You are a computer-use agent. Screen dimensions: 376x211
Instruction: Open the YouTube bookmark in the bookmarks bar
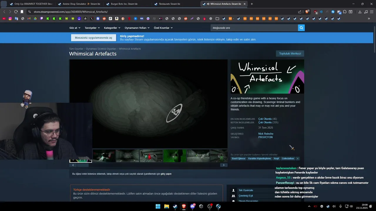(4, 18)
